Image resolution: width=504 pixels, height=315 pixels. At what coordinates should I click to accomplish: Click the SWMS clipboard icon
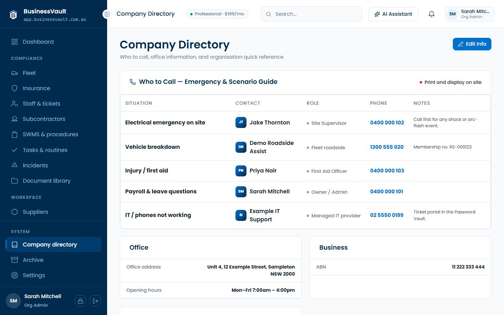click(x=15, y=134)
